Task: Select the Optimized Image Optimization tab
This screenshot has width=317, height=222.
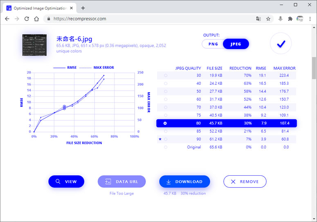Action: [39, 8]
